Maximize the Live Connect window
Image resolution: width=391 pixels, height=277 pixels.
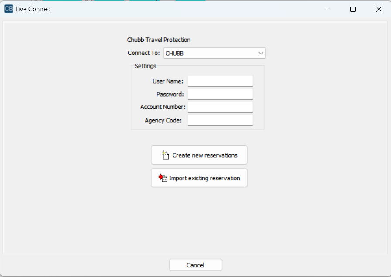[x=353, y=9]
